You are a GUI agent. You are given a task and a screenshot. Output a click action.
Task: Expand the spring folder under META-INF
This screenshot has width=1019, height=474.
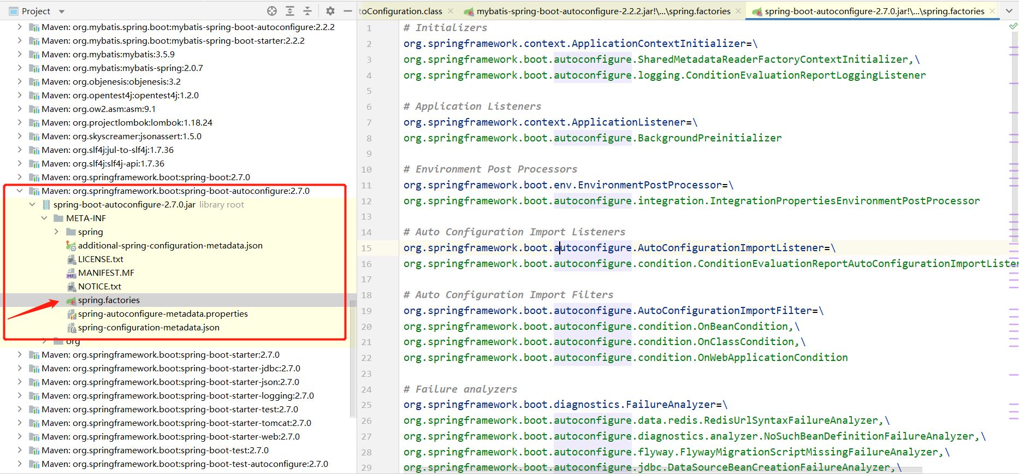(56, 232)
